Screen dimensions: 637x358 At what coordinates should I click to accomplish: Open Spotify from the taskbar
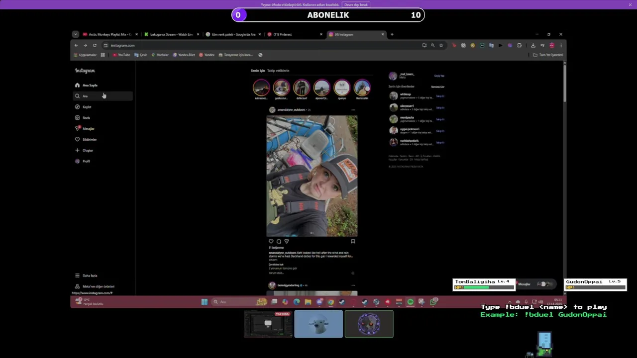click(x=410, y=302)
